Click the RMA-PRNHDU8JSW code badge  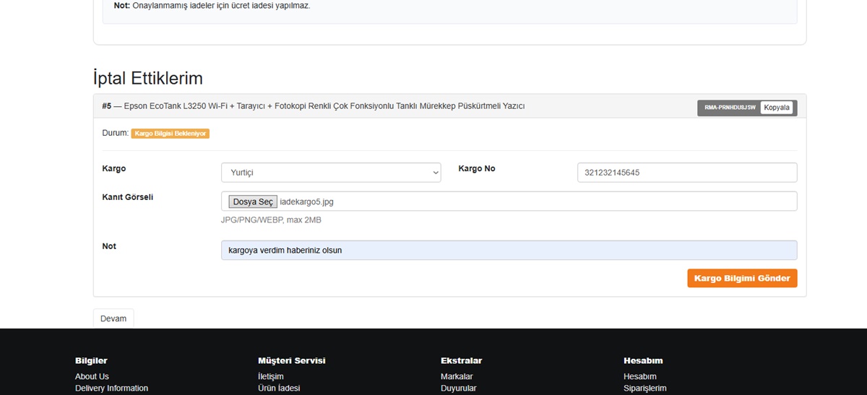pyautogui.click(x=730, y=108)
